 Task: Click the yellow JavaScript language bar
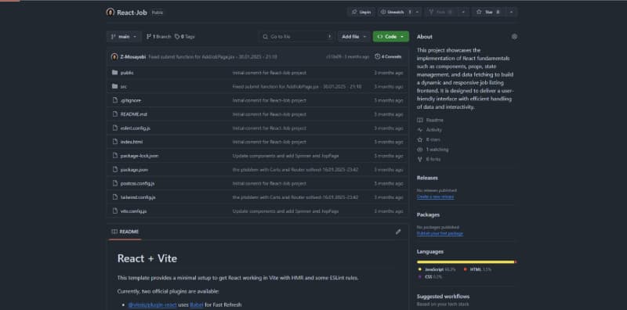[466, 262]
